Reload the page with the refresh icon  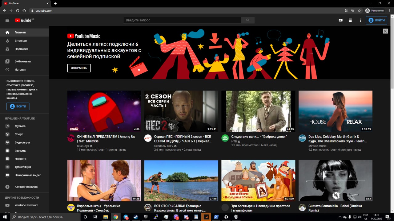click(18, 10)
